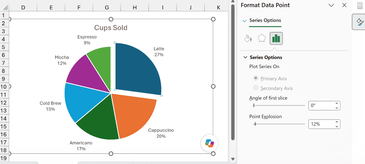Click the Point Explosion slider
This screenshot has width=365, height=164.
click(279, 124)
